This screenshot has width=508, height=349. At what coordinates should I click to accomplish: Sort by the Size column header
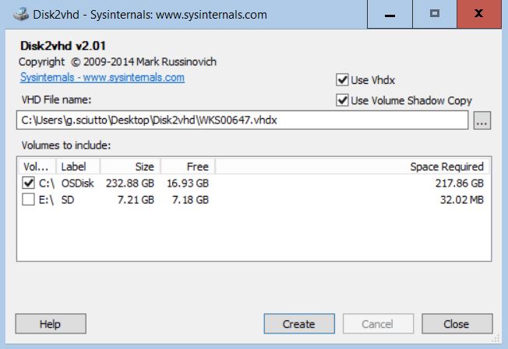pos(130,167)
